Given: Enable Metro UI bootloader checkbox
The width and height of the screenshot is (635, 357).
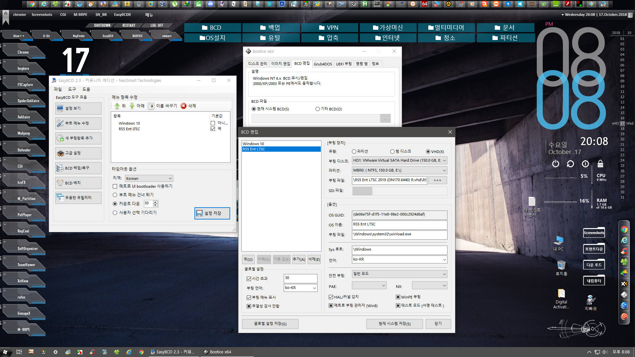Looking at the screenshot, I should tap(115, 186).
